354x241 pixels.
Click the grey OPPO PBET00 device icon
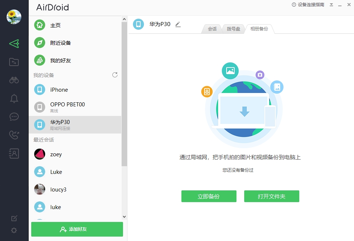tap(40, 107)
